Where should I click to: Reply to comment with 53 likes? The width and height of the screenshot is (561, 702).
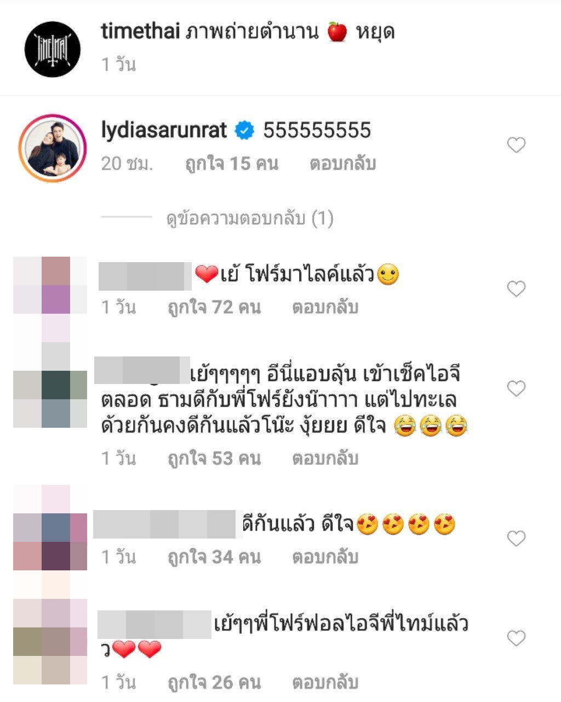325,458
